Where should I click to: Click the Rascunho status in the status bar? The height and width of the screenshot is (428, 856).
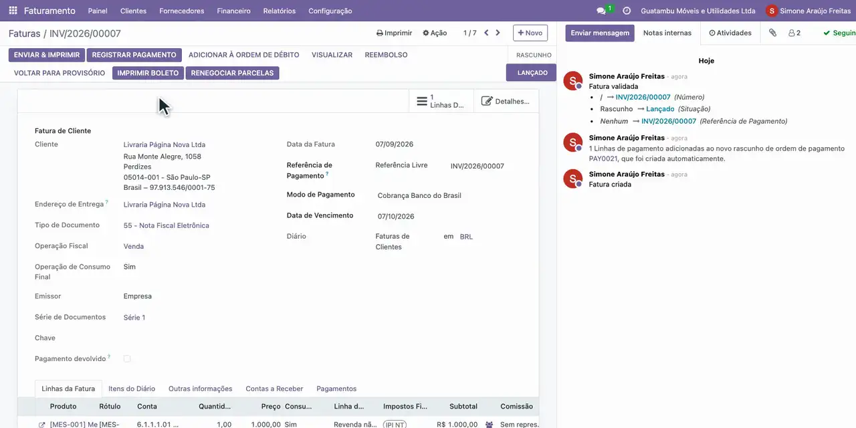tap(534, 55)
